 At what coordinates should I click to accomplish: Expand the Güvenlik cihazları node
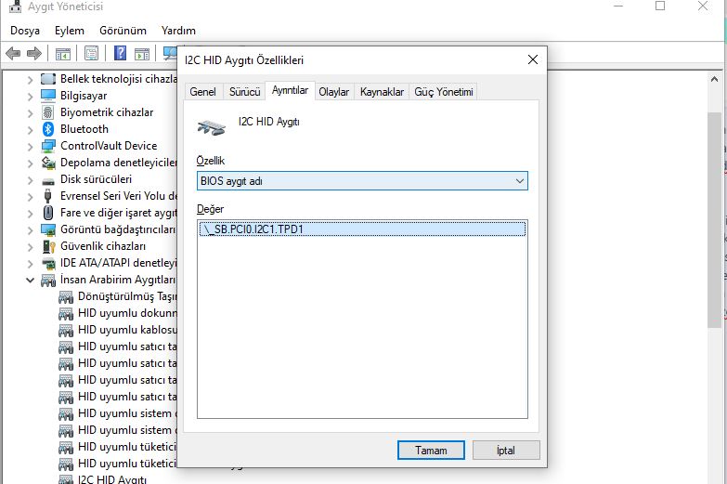[30, 247]
